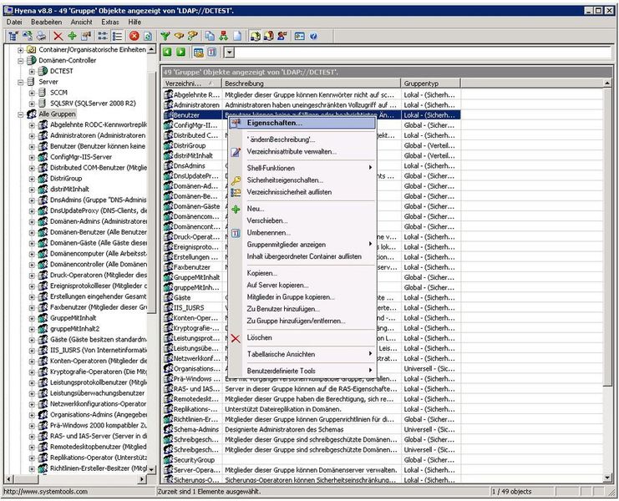The height and width of the screenshot is (501, 619).
Task: Click the red stop circle toolbar icon
Action: 134,36
